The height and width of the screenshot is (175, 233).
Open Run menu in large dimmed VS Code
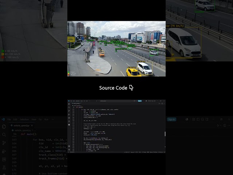pyautogui.click(x=46, y=119)
